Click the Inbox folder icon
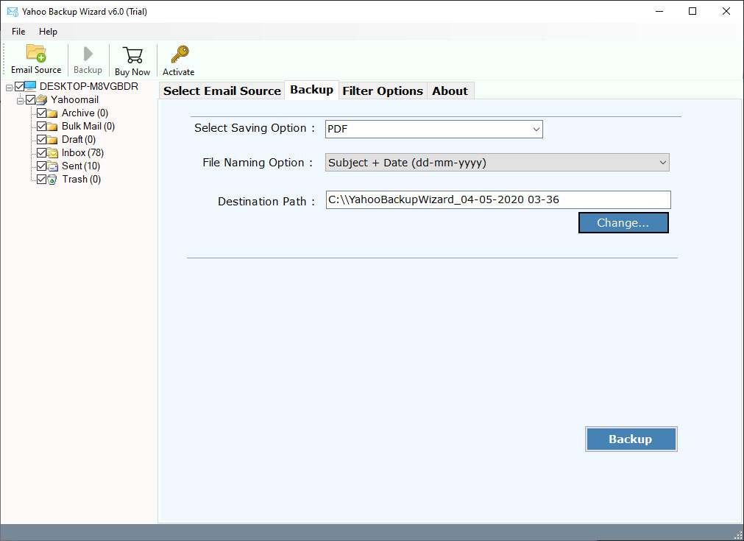744x541 pixels. 52,153
